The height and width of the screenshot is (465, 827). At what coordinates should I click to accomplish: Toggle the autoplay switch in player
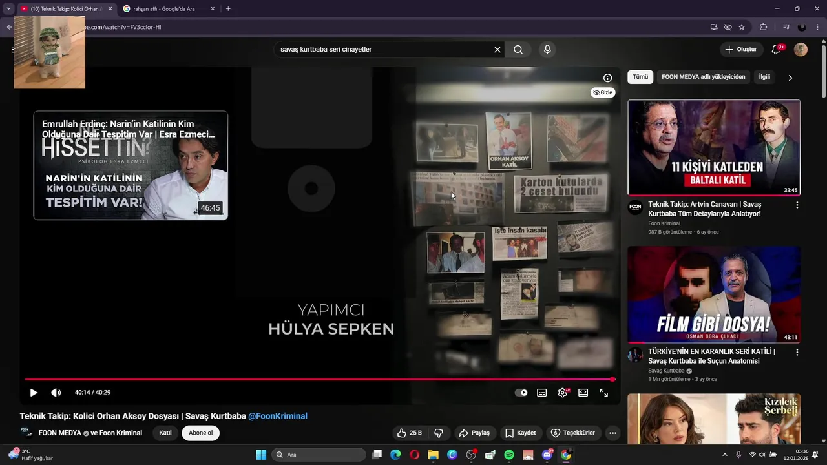coord(521,393)
